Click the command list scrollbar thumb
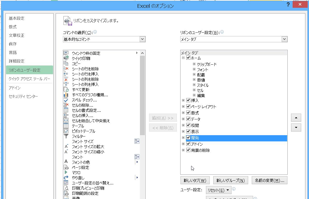The height and width of the screenshot is (199, 309). tap(143, 95)
